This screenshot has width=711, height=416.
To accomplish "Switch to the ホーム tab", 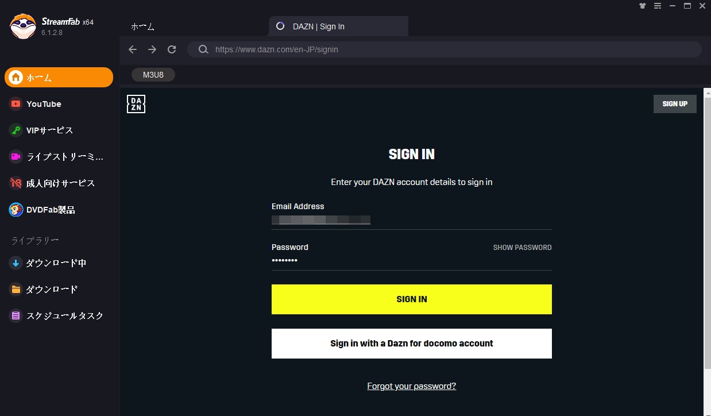I will (142, 26).
